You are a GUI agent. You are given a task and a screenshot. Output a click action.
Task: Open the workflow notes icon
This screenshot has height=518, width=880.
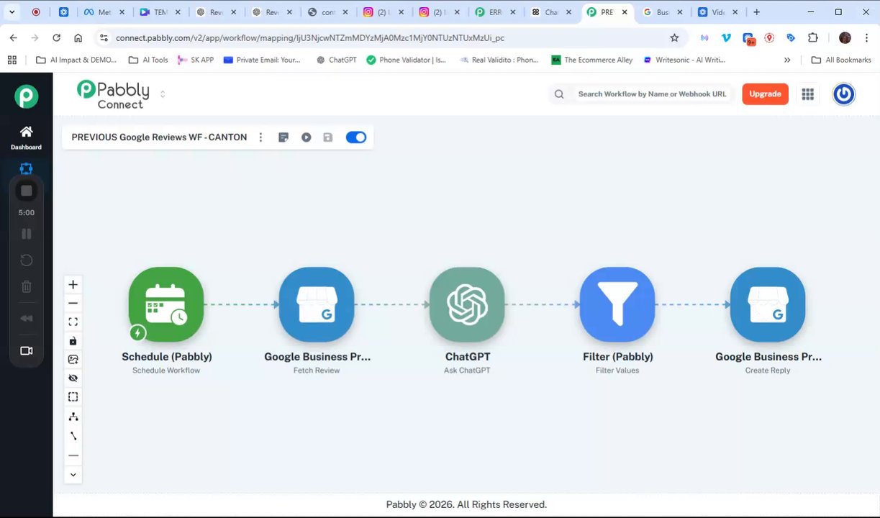coord(283,137)
